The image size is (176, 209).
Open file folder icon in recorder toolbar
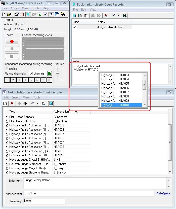pos(9,14)
